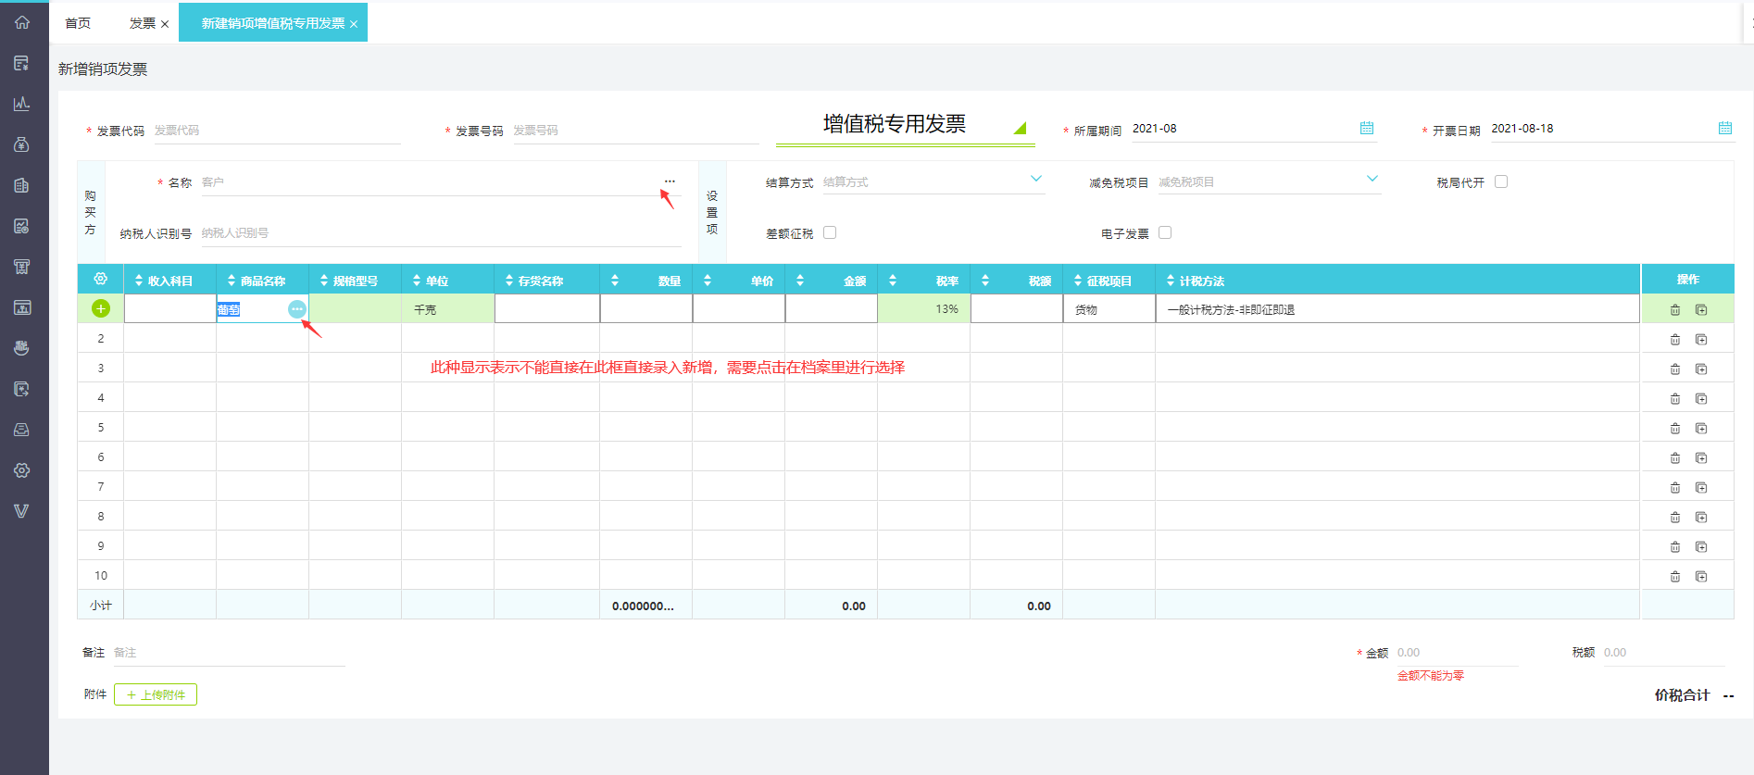This screenshot has width=1754, height=775.
Task: Open the settings gear in the sidebar
Action: 22,470
